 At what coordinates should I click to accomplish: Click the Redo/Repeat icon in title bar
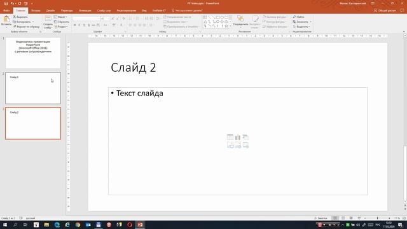(20, 4)
